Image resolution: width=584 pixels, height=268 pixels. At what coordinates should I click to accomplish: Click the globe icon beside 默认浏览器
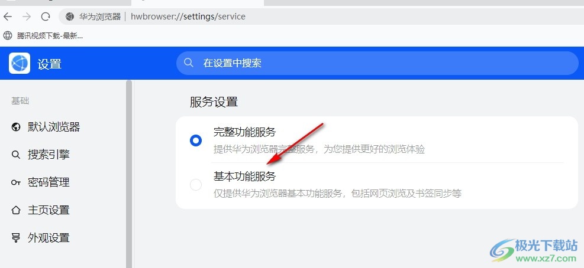pos(15,127)
